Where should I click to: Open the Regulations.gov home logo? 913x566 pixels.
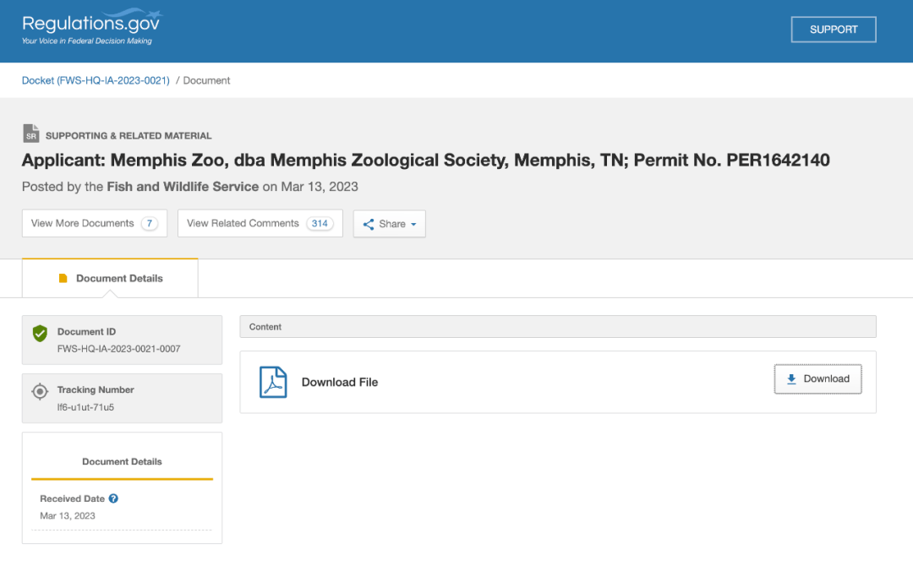(x=92, y=27)
